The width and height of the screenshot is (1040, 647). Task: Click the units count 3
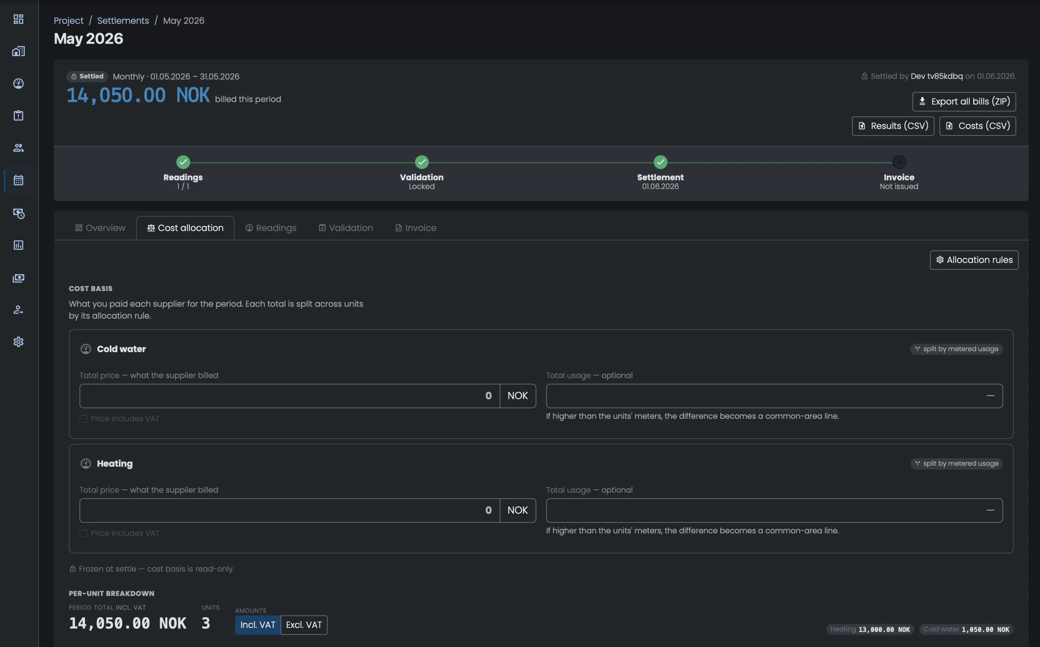point(206,623)
